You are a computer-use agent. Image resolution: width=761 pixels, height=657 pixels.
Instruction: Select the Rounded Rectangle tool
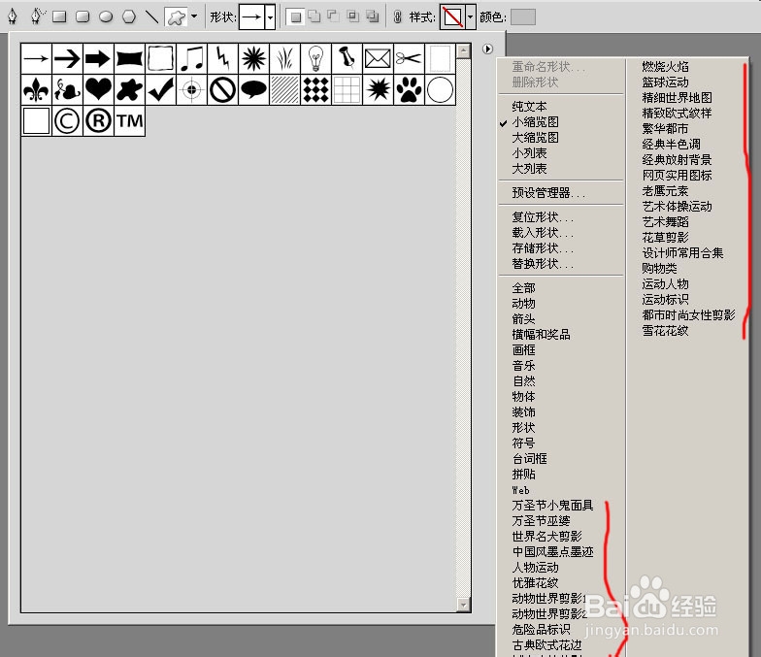83,17
